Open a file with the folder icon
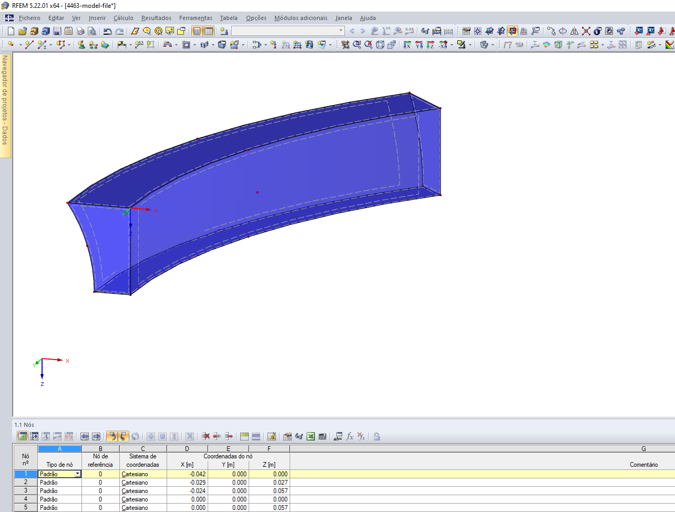This screenshot has width=675, height=512. tap(23, 31)
